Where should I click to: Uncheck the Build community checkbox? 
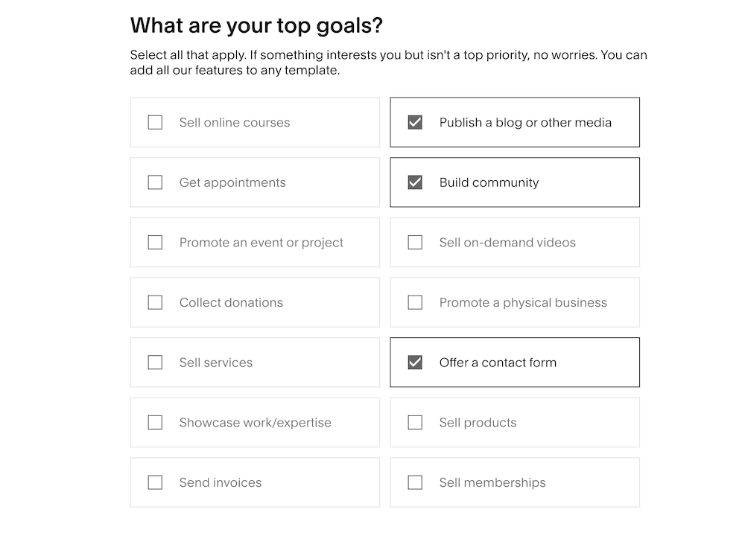point(415,182)
